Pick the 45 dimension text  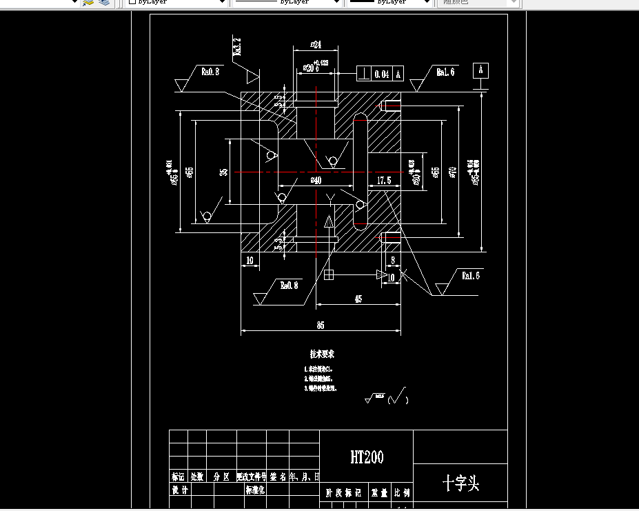358,299
